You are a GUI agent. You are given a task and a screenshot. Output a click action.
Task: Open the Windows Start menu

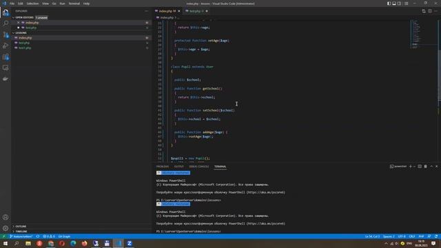click(x=6, y=243)
